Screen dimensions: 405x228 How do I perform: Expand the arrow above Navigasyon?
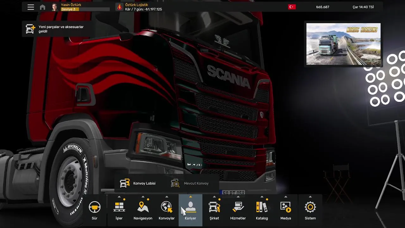coord(143,197)
